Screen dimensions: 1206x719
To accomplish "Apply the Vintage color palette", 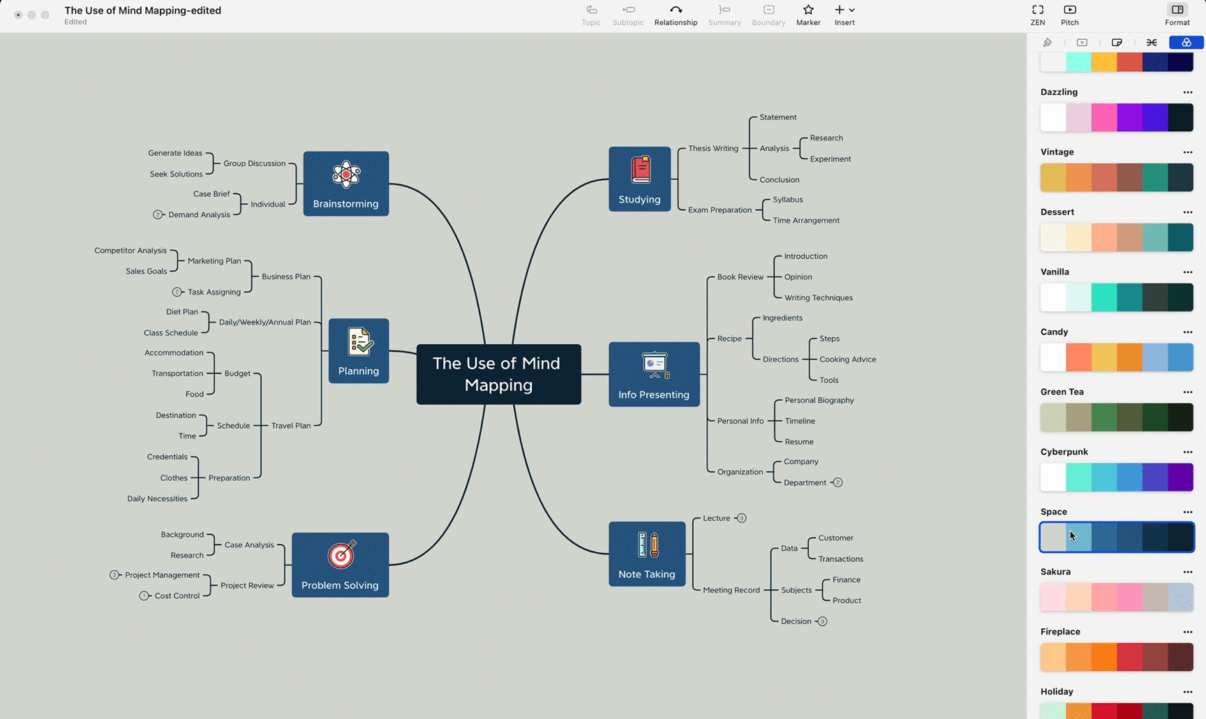I will click(1117, 177).
